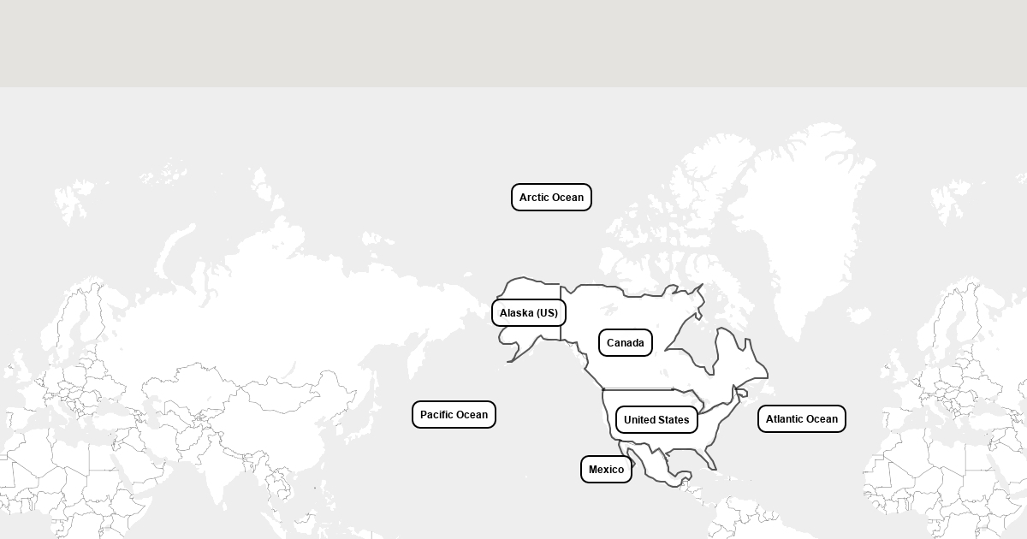
Task: Click the Mexico map label
Action: 607,469
